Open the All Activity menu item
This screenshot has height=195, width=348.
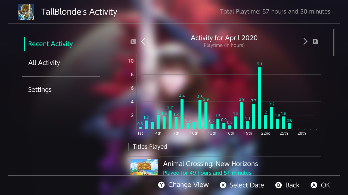[x=44, y=63]
